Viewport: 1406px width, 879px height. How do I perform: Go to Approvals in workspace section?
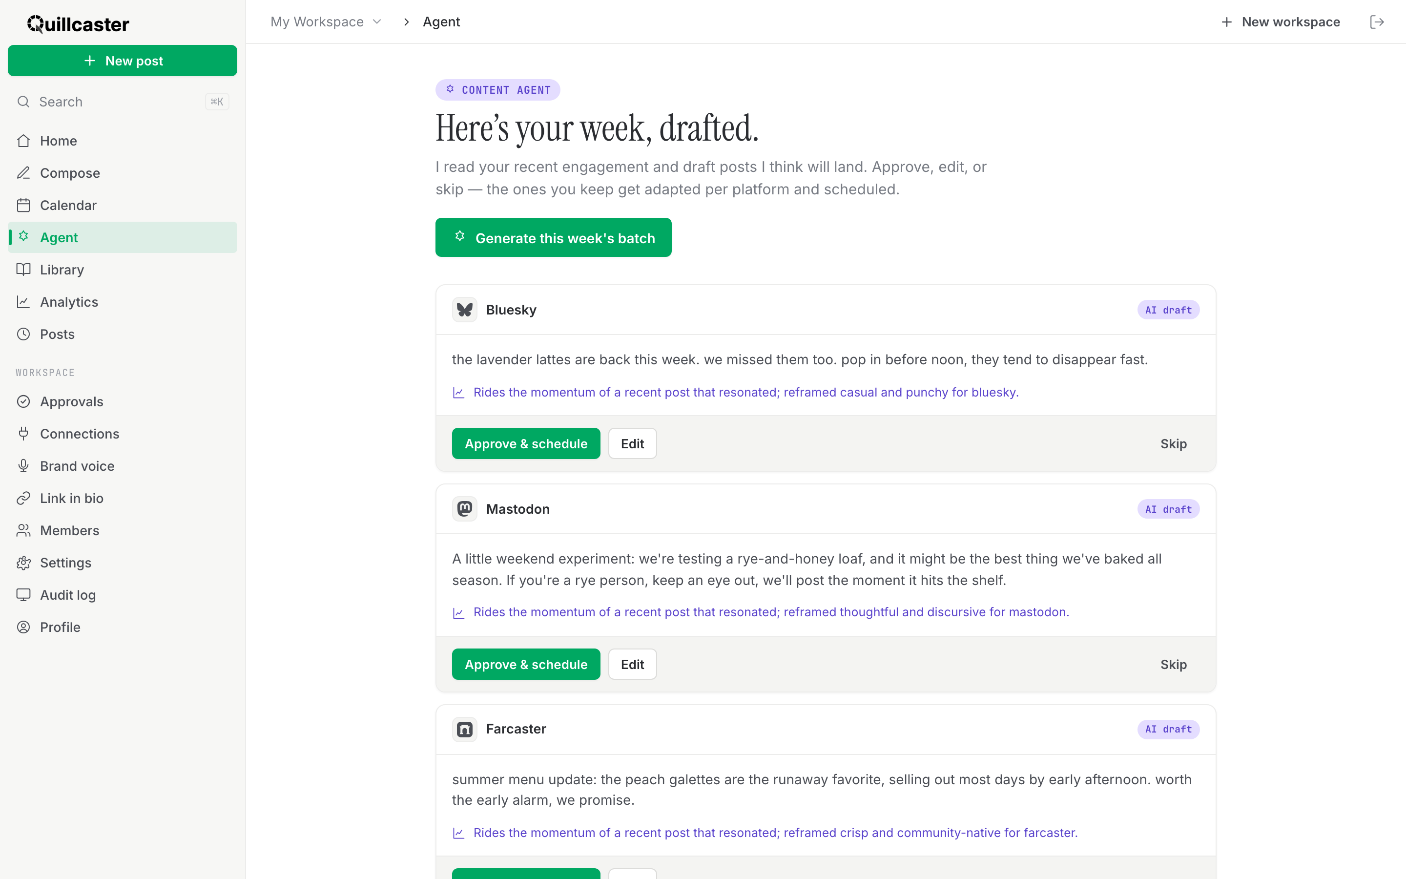[123, 402]
